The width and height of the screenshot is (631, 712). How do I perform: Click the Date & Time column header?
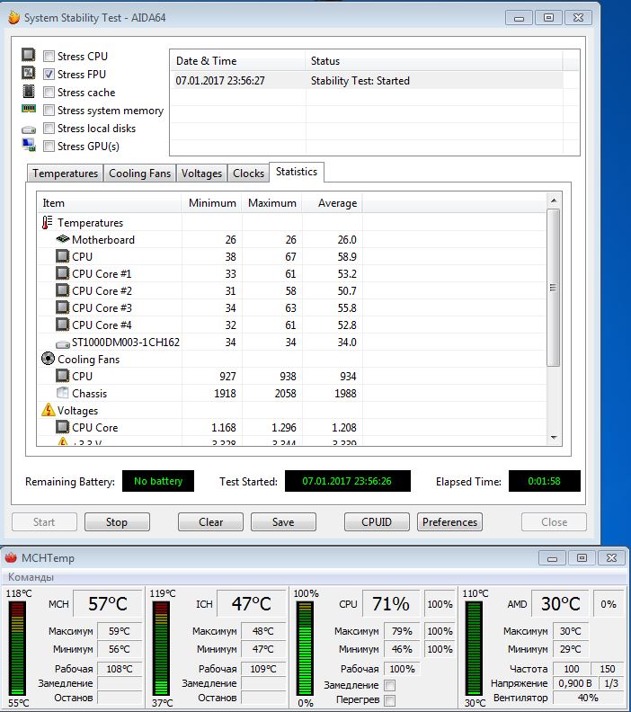237,61
